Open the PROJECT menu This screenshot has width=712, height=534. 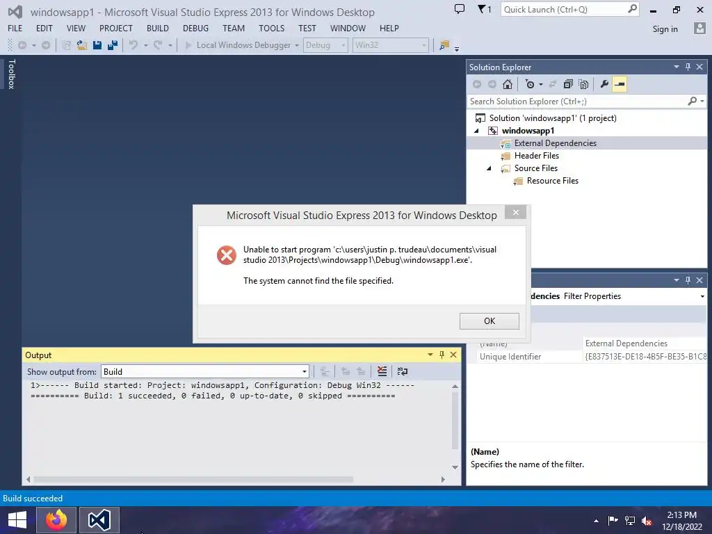pyautogui.click(x=116, y=28)
